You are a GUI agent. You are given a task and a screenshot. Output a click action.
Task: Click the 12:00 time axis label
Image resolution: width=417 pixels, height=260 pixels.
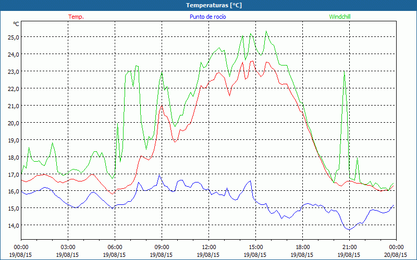(x=209, y=248)
